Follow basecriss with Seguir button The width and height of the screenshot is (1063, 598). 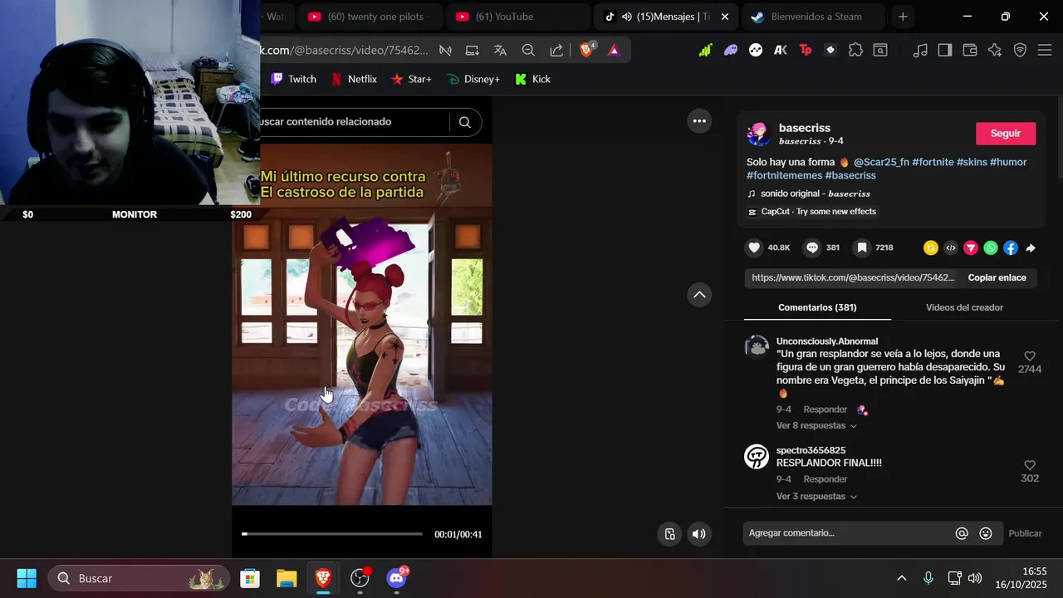pos(1006,134)
